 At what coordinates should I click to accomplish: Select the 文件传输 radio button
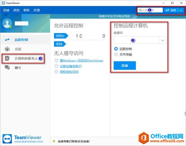point(116,54)
